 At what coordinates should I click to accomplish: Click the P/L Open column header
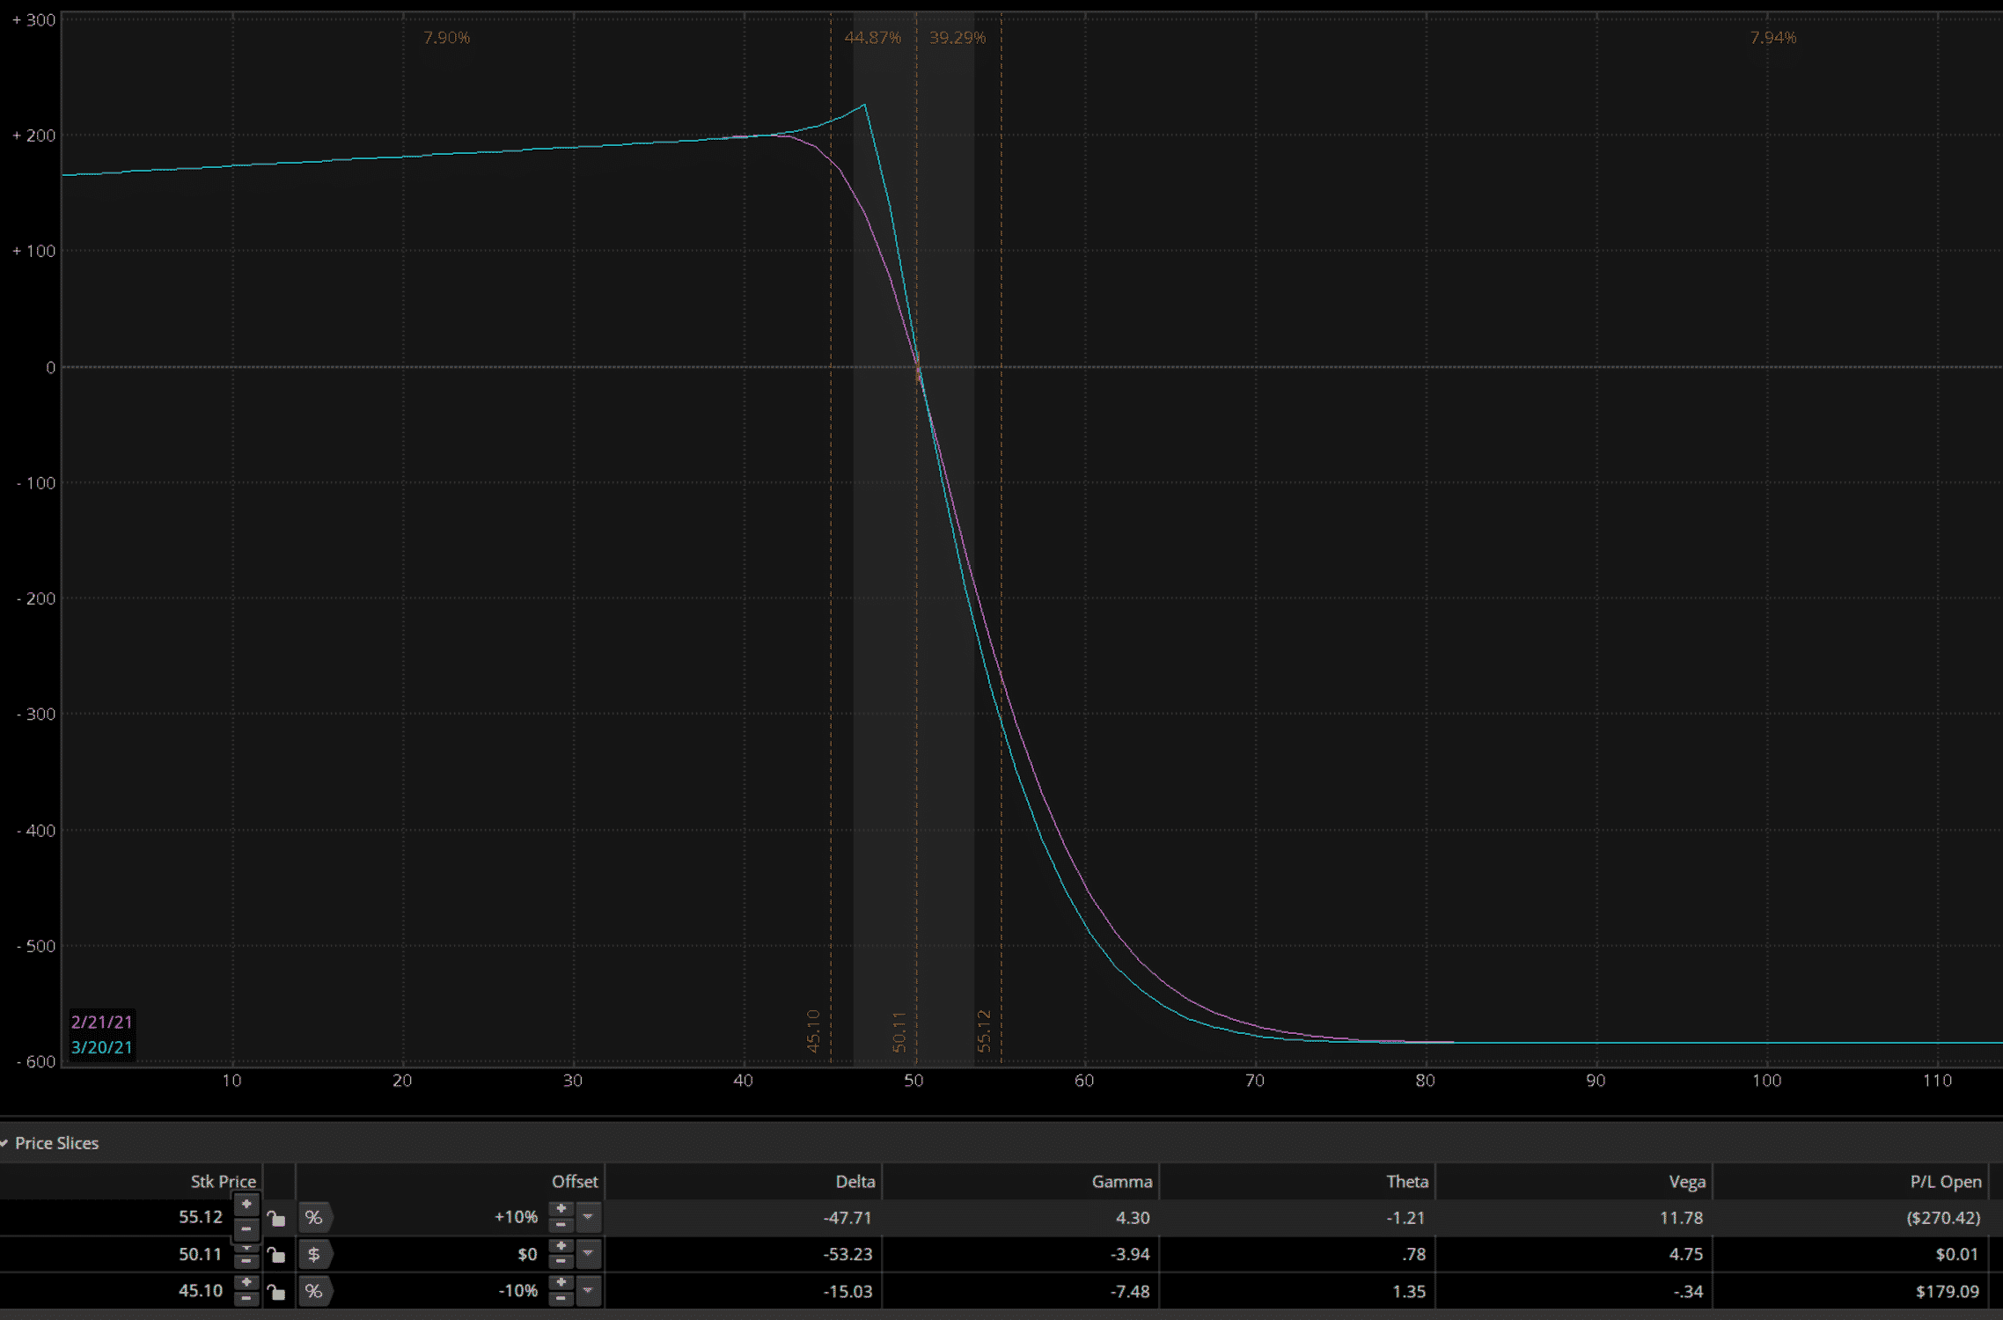[x=1945, y=1182]
